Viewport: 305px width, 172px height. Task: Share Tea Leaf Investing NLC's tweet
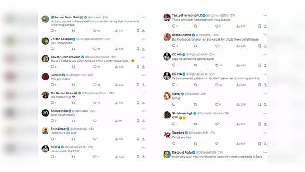tap(265, 26)
